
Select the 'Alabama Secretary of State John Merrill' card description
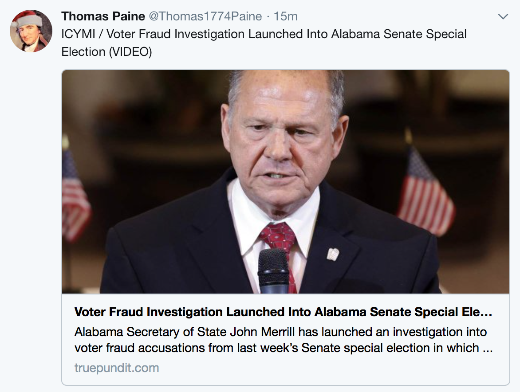tap(283, 340)
